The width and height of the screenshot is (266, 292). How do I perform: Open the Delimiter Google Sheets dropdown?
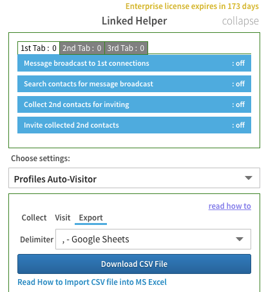[x=153, y=239]
